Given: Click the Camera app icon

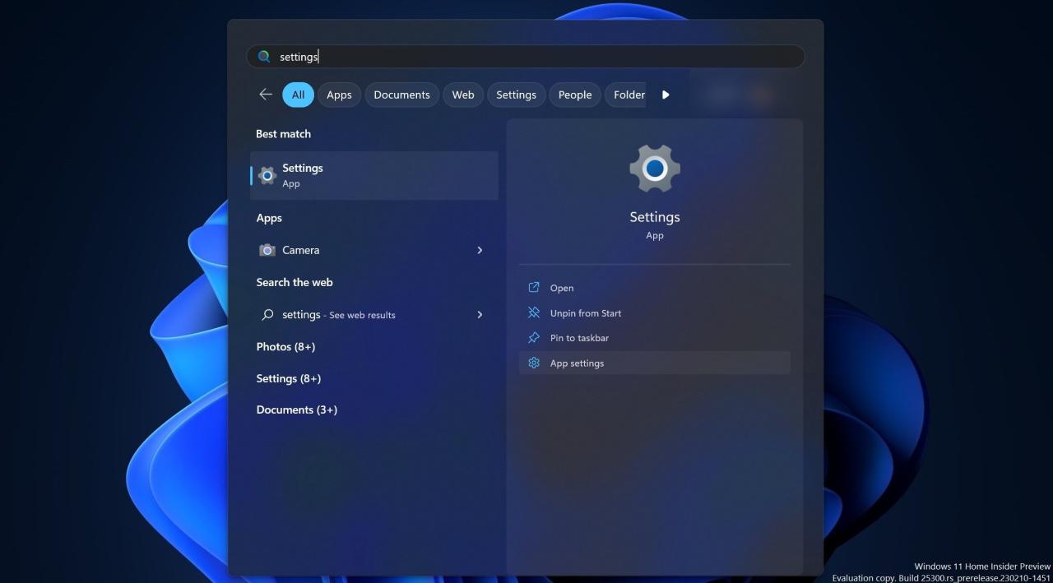Looking at the screenshot, I should coord(267,250).
